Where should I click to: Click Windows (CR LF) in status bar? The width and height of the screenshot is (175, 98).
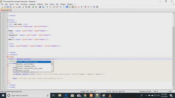click(145, 91)
